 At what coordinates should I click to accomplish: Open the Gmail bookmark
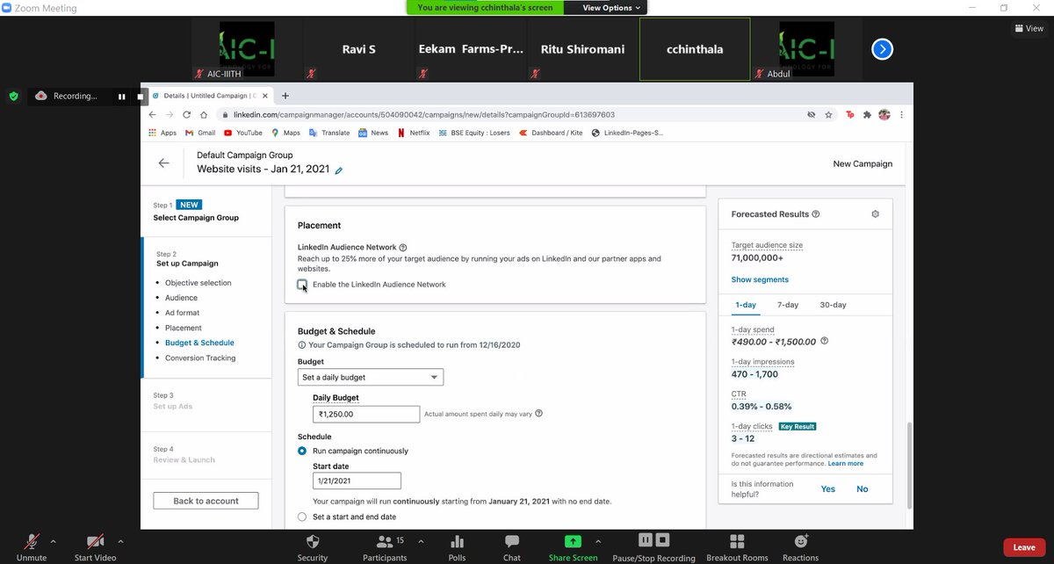click(x=199, y=133)
